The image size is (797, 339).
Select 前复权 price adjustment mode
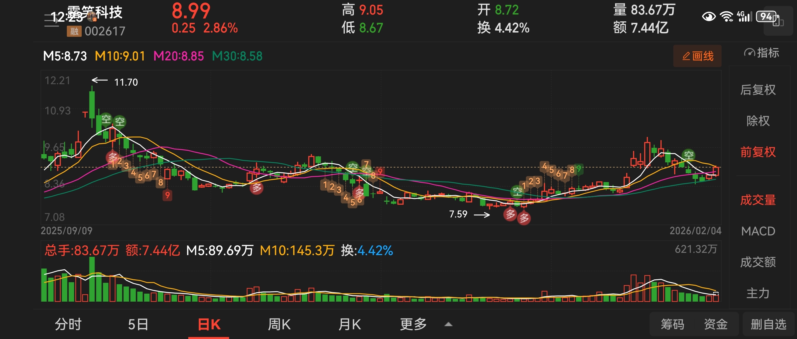(x=758, y=152)
